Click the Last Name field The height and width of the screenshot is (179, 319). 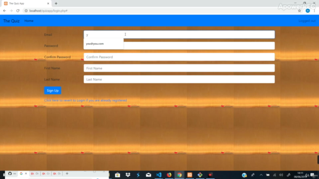(x=179, y=80)
